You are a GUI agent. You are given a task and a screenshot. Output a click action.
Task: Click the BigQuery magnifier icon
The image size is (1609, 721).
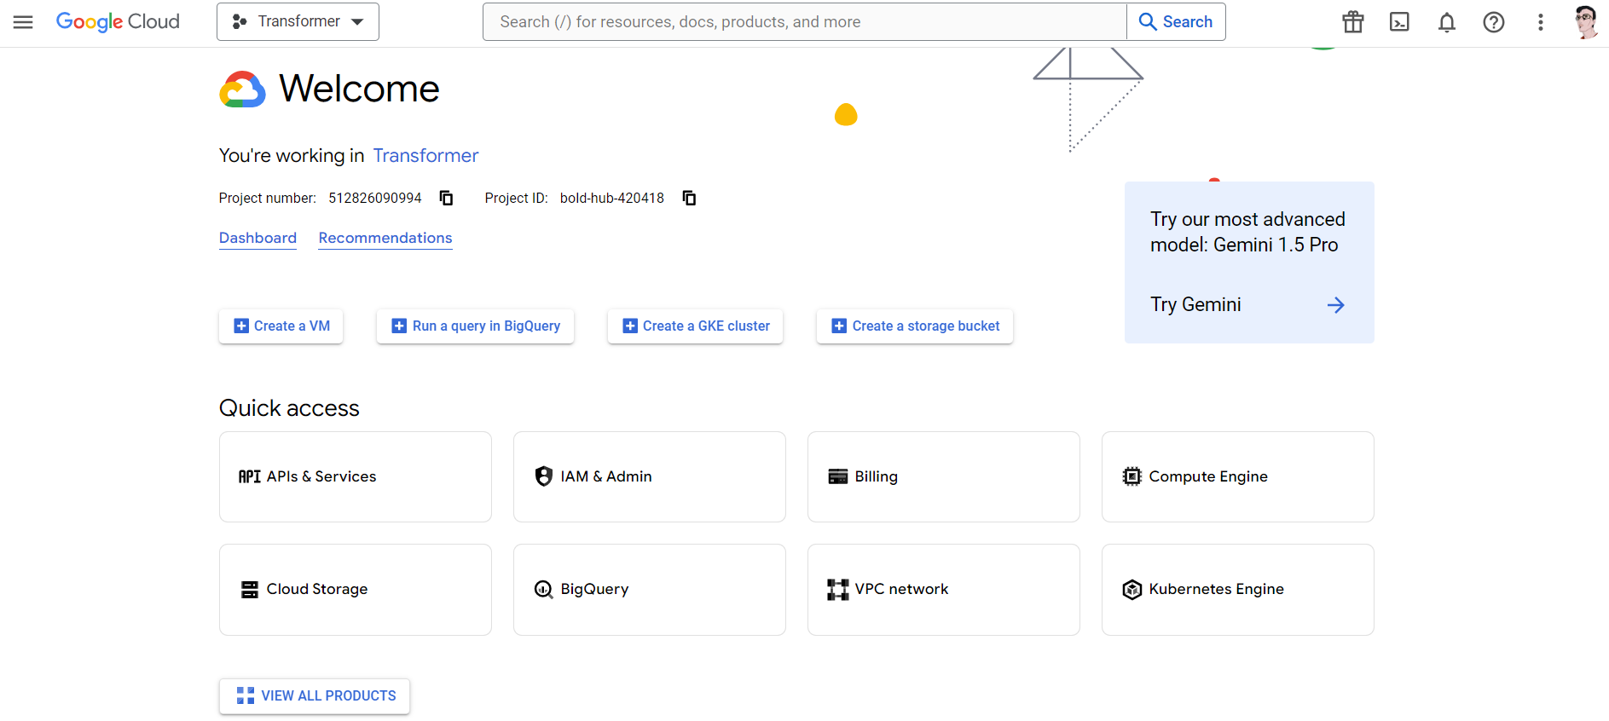click(x=543, y=590)
